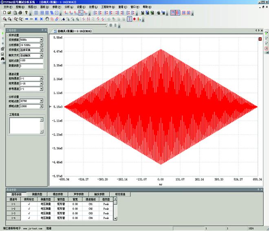Switch to the 触发参数 tab

[x=99, y=194]
